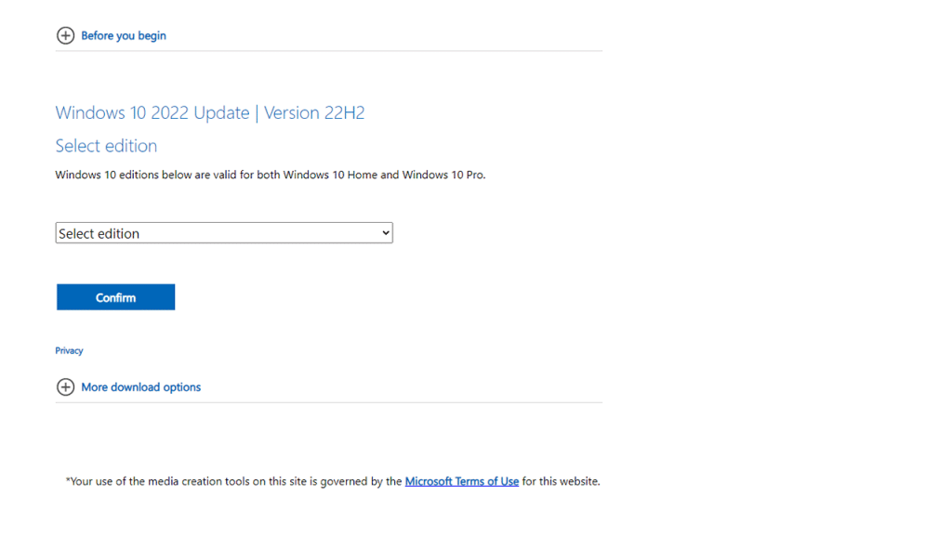952x535 pixels.
Task: Click the blue Confirm button
Action: click(116, 297)
